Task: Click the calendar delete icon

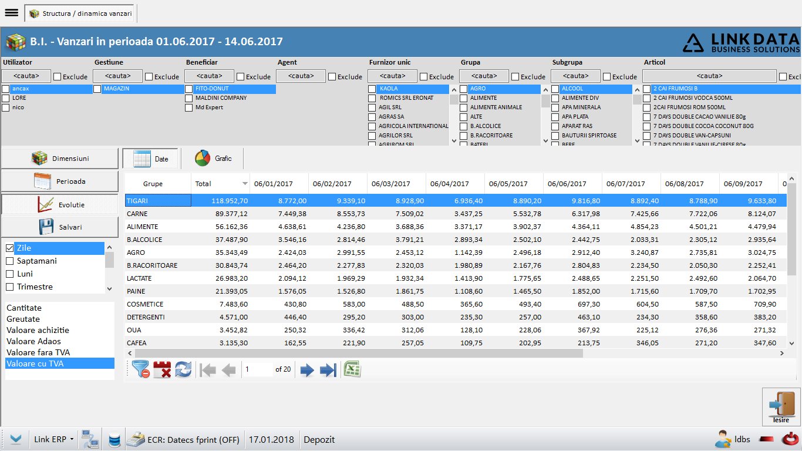Action: 162,369
